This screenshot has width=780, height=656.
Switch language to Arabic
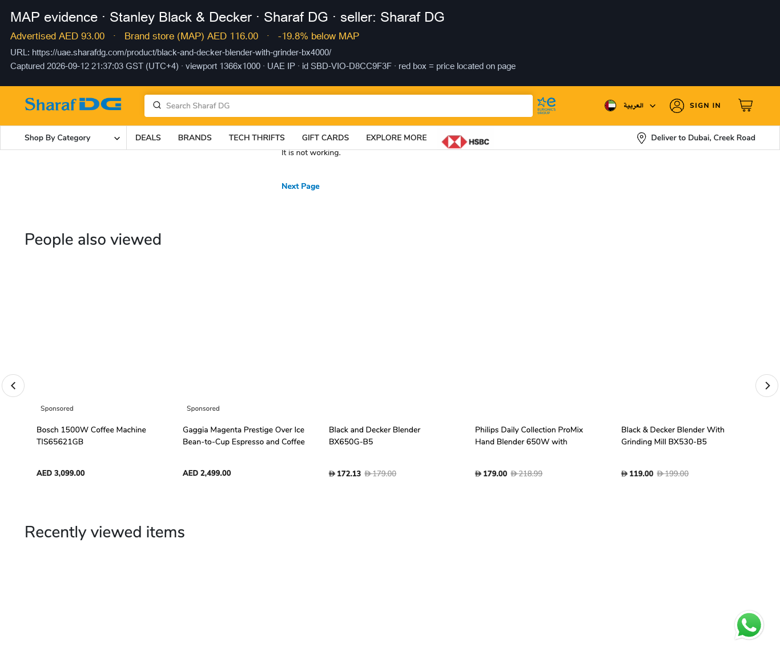tap(633, 106)
